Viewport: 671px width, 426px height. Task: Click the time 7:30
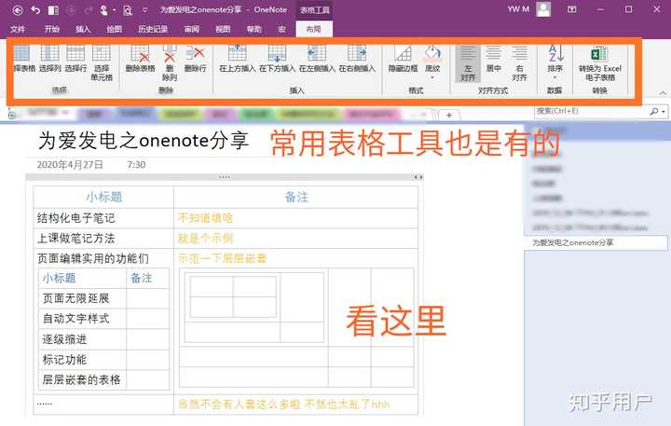(x=136, y=165)
